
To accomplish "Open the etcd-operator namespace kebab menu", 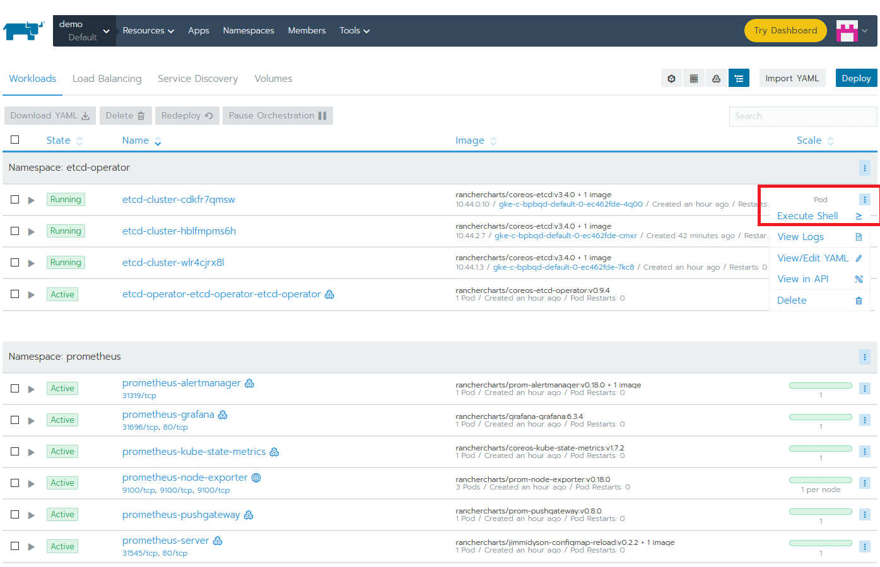I will point(864,168).
